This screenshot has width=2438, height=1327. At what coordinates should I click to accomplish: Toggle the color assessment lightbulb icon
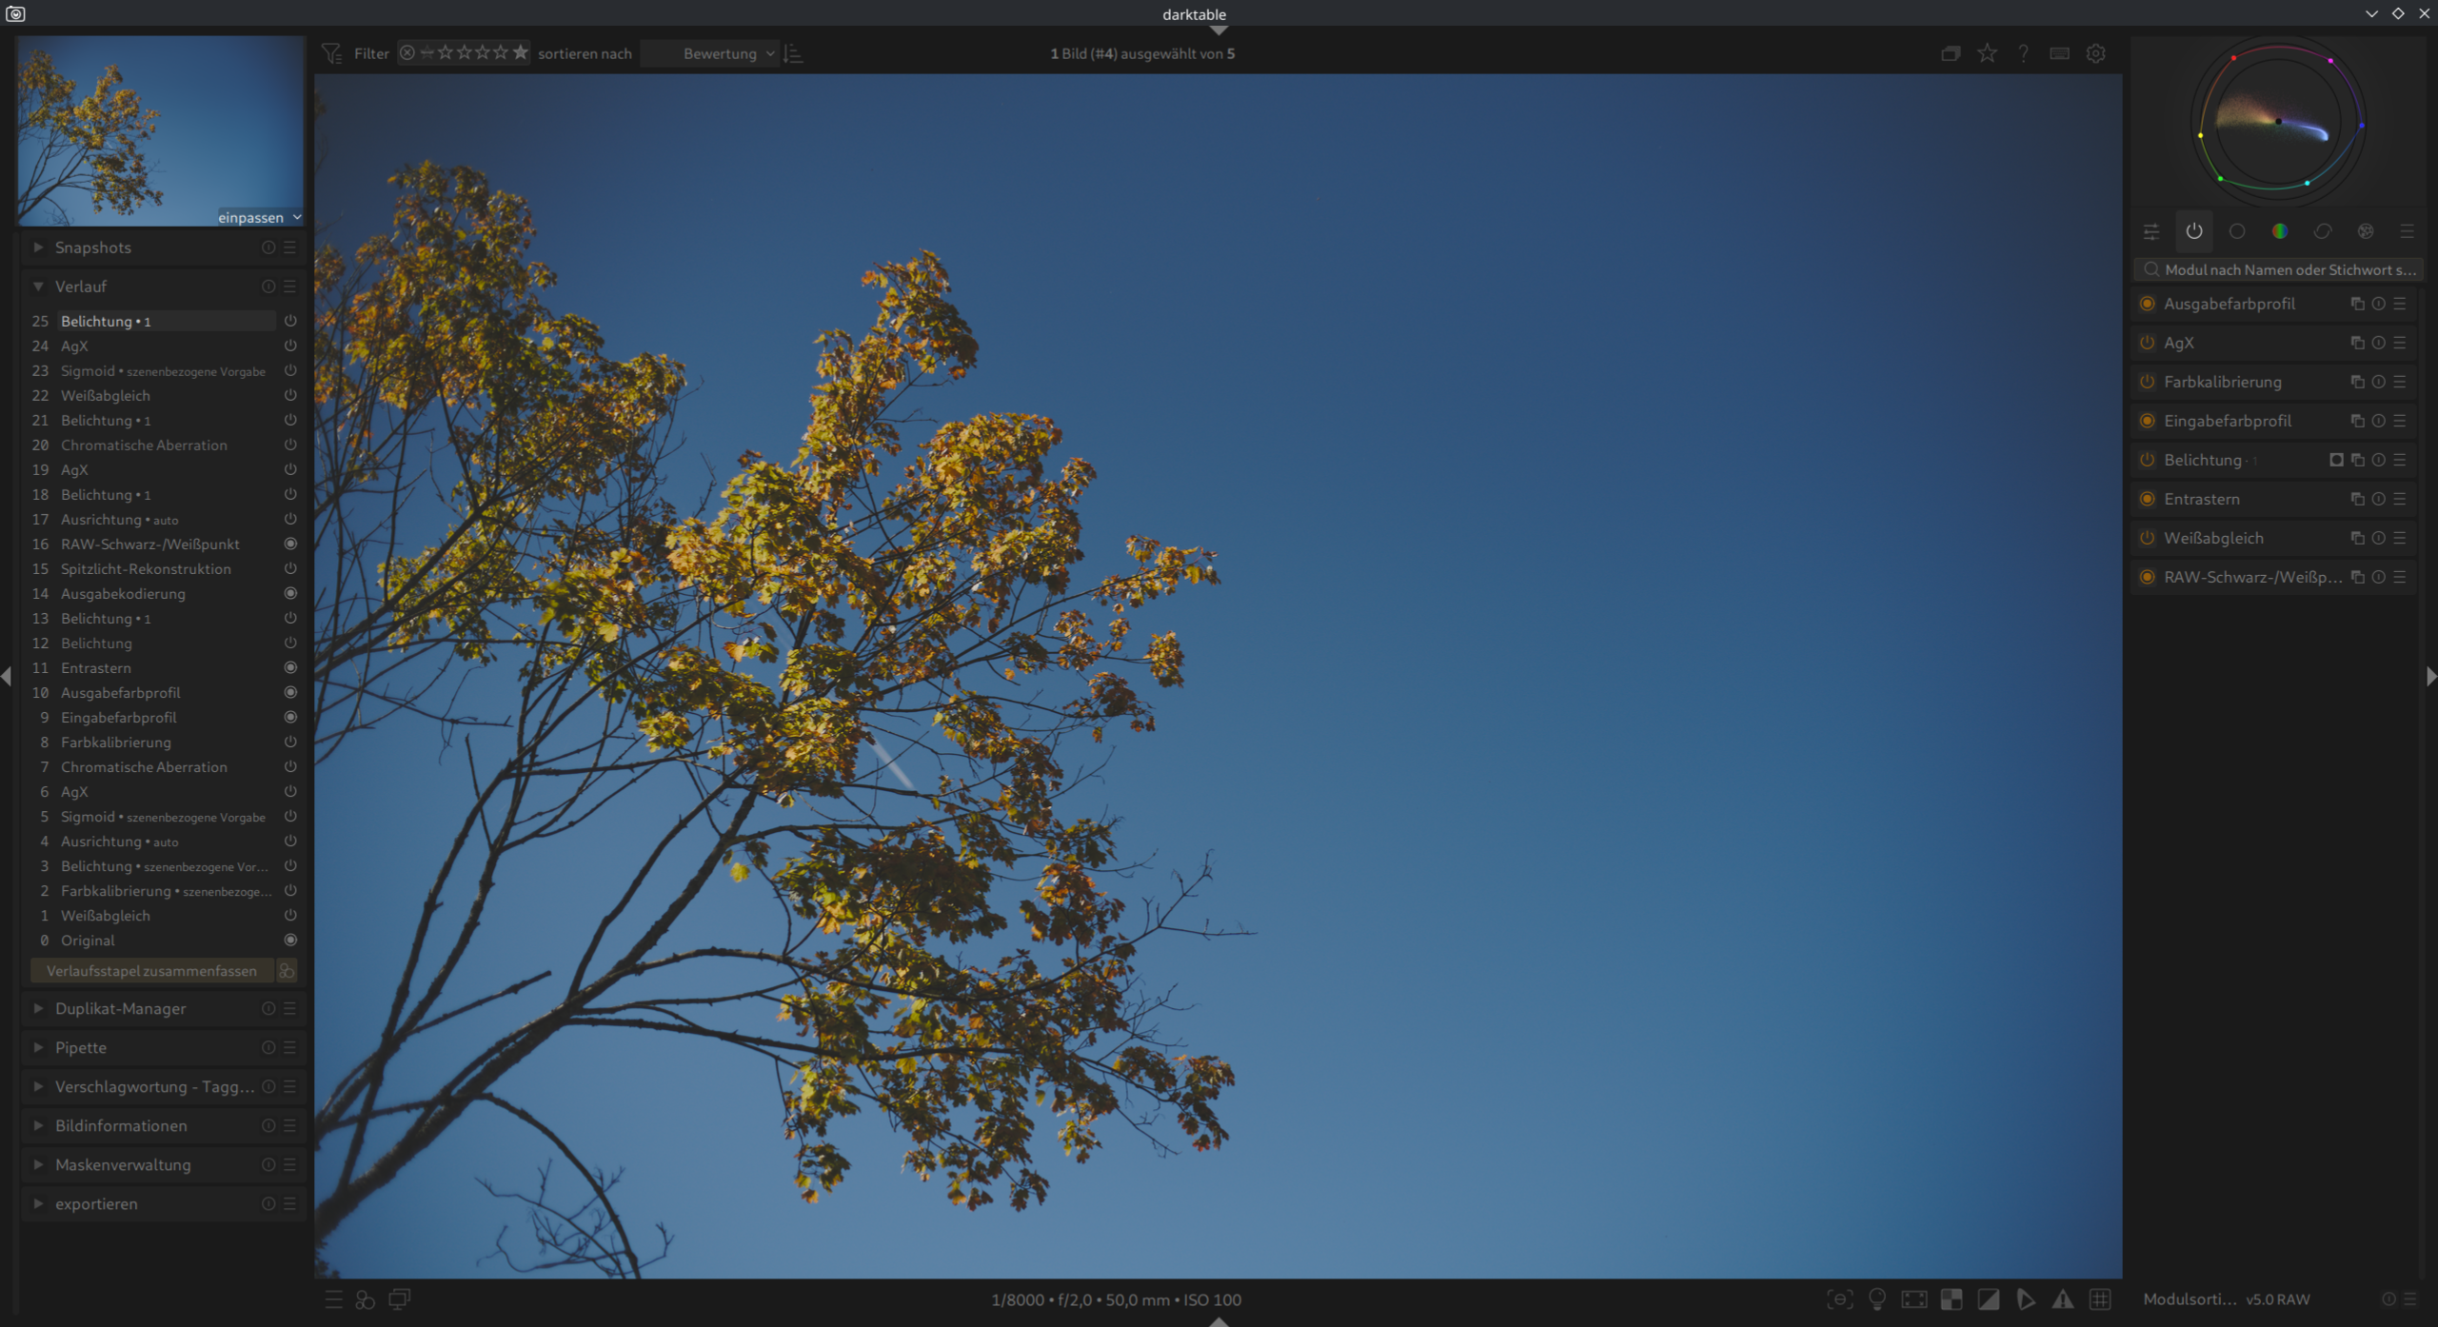tap(1876, 1299)
